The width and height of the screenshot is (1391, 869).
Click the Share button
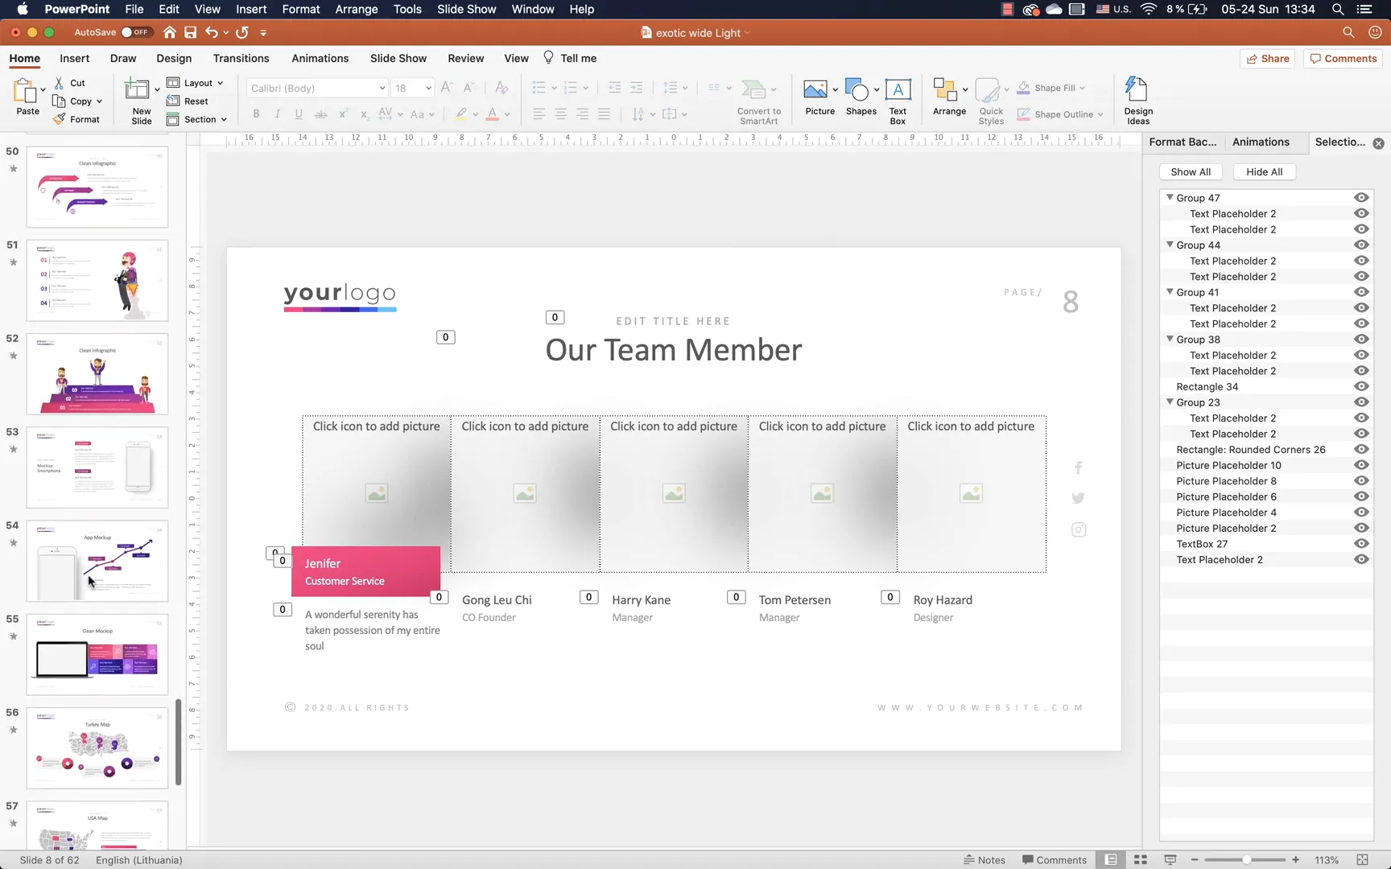pyautogui.click(x=1268, y=59)
